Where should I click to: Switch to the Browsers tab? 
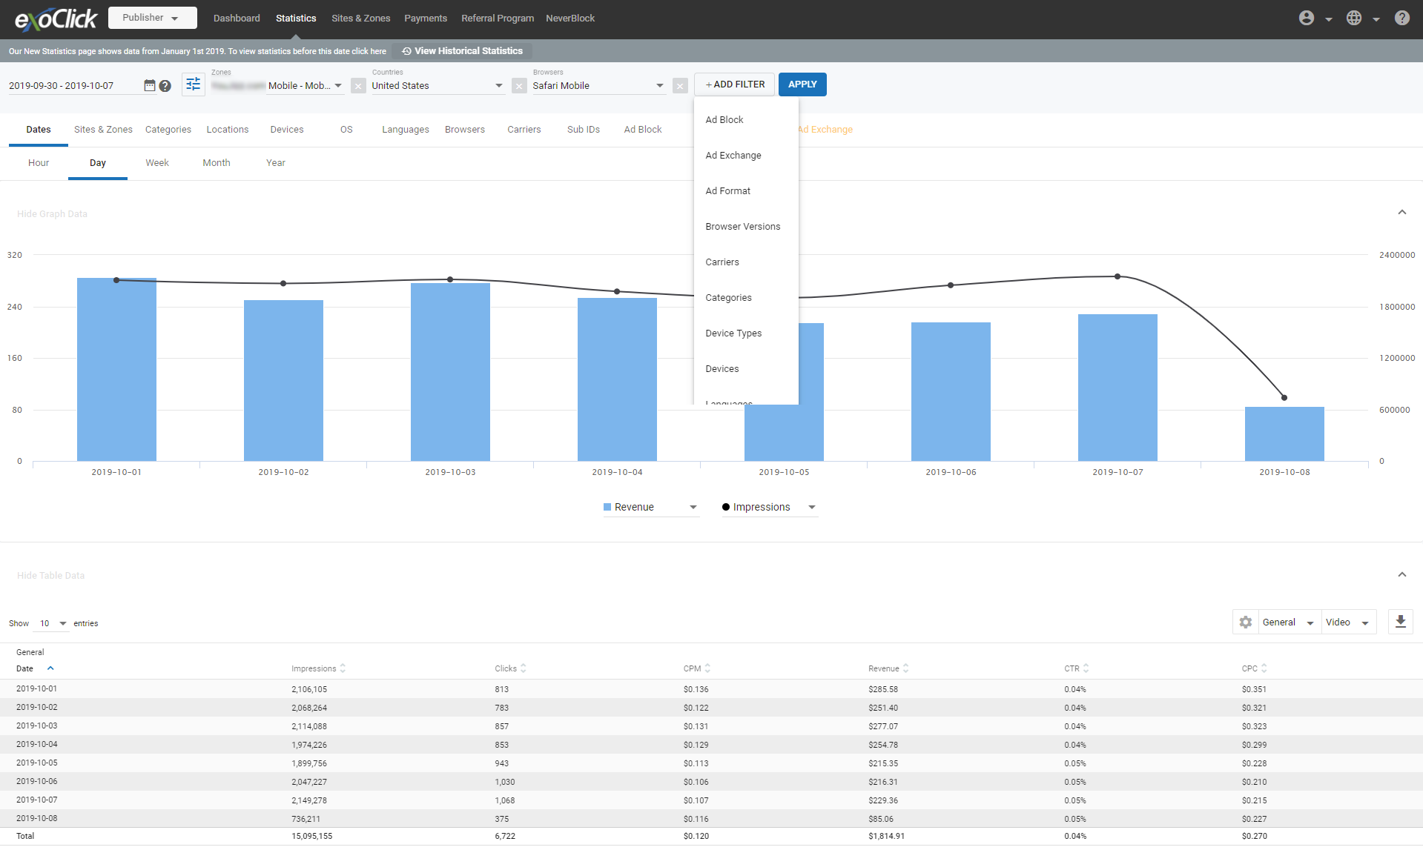(x=464, y=130)
